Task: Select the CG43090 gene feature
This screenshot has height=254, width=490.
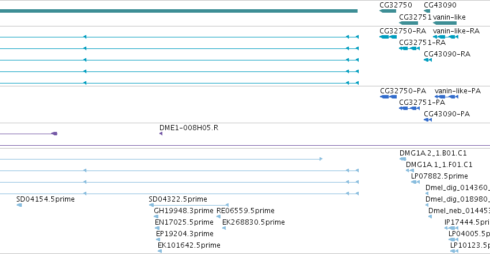Action: pos(427,11)
